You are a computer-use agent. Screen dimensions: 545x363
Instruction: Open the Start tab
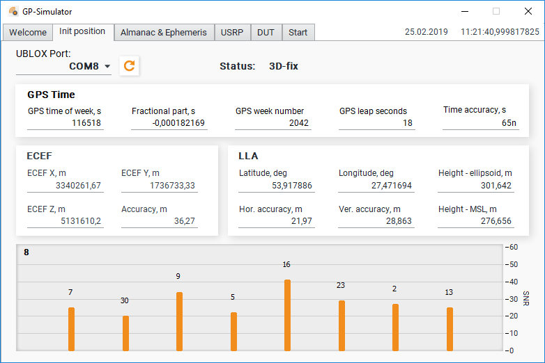[x=298, y=32]
